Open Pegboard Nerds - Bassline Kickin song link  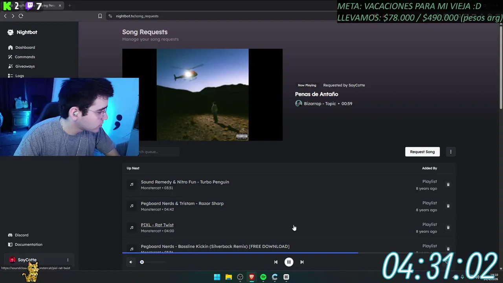(x=215, y=246)
